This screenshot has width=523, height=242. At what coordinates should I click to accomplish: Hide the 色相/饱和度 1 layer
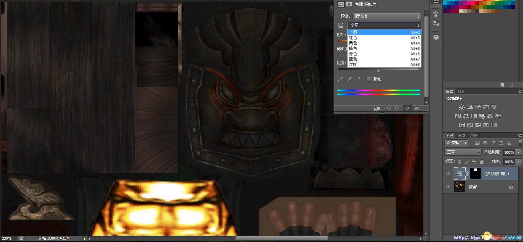448,174
